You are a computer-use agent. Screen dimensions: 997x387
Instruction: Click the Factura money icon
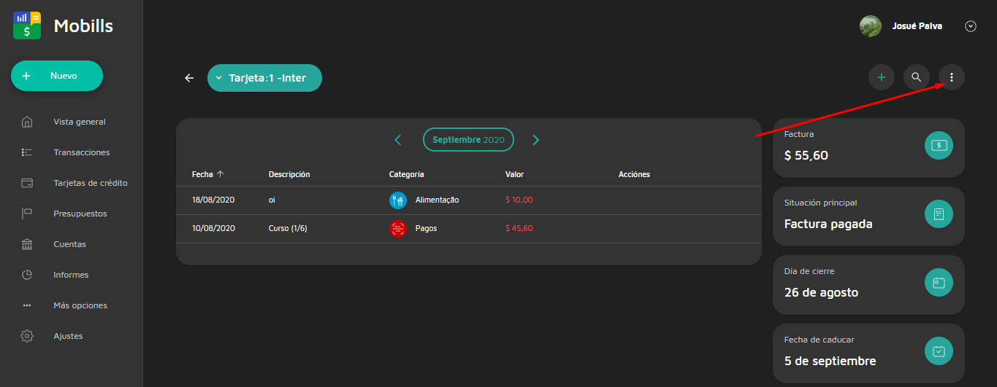(x=939, y=145)
